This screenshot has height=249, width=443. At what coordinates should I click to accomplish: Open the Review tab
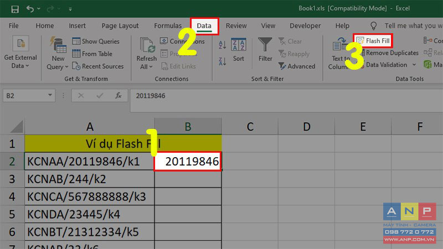(x=236, y=25)
